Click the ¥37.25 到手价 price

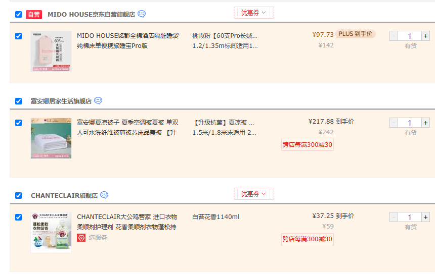(333, 216)
